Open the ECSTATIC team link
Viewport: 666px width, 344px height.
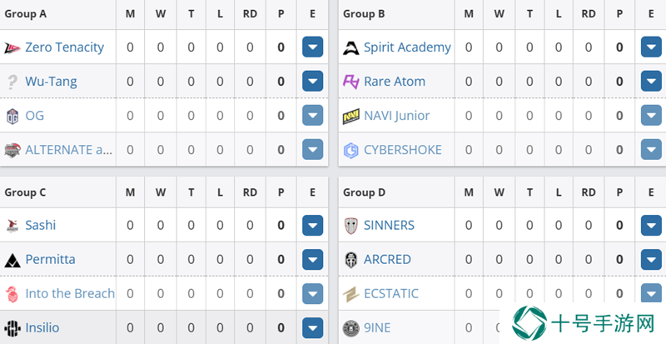[x=391, y=293]
